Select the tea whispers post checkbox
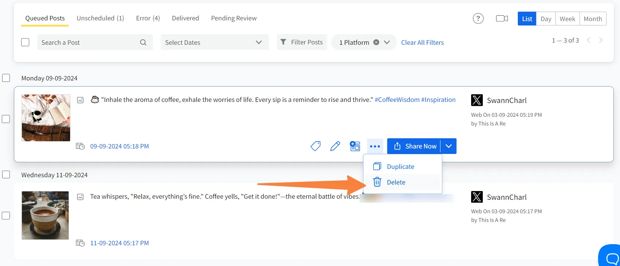This screenshot has height=266, width=620. coord(6,216)
